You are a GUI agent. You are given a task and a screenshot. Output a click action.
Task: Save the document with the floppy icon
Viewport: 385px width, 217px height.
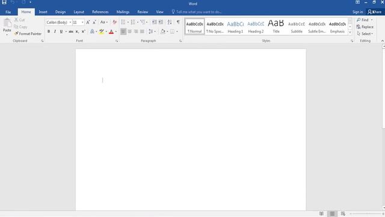click(4, 2)
